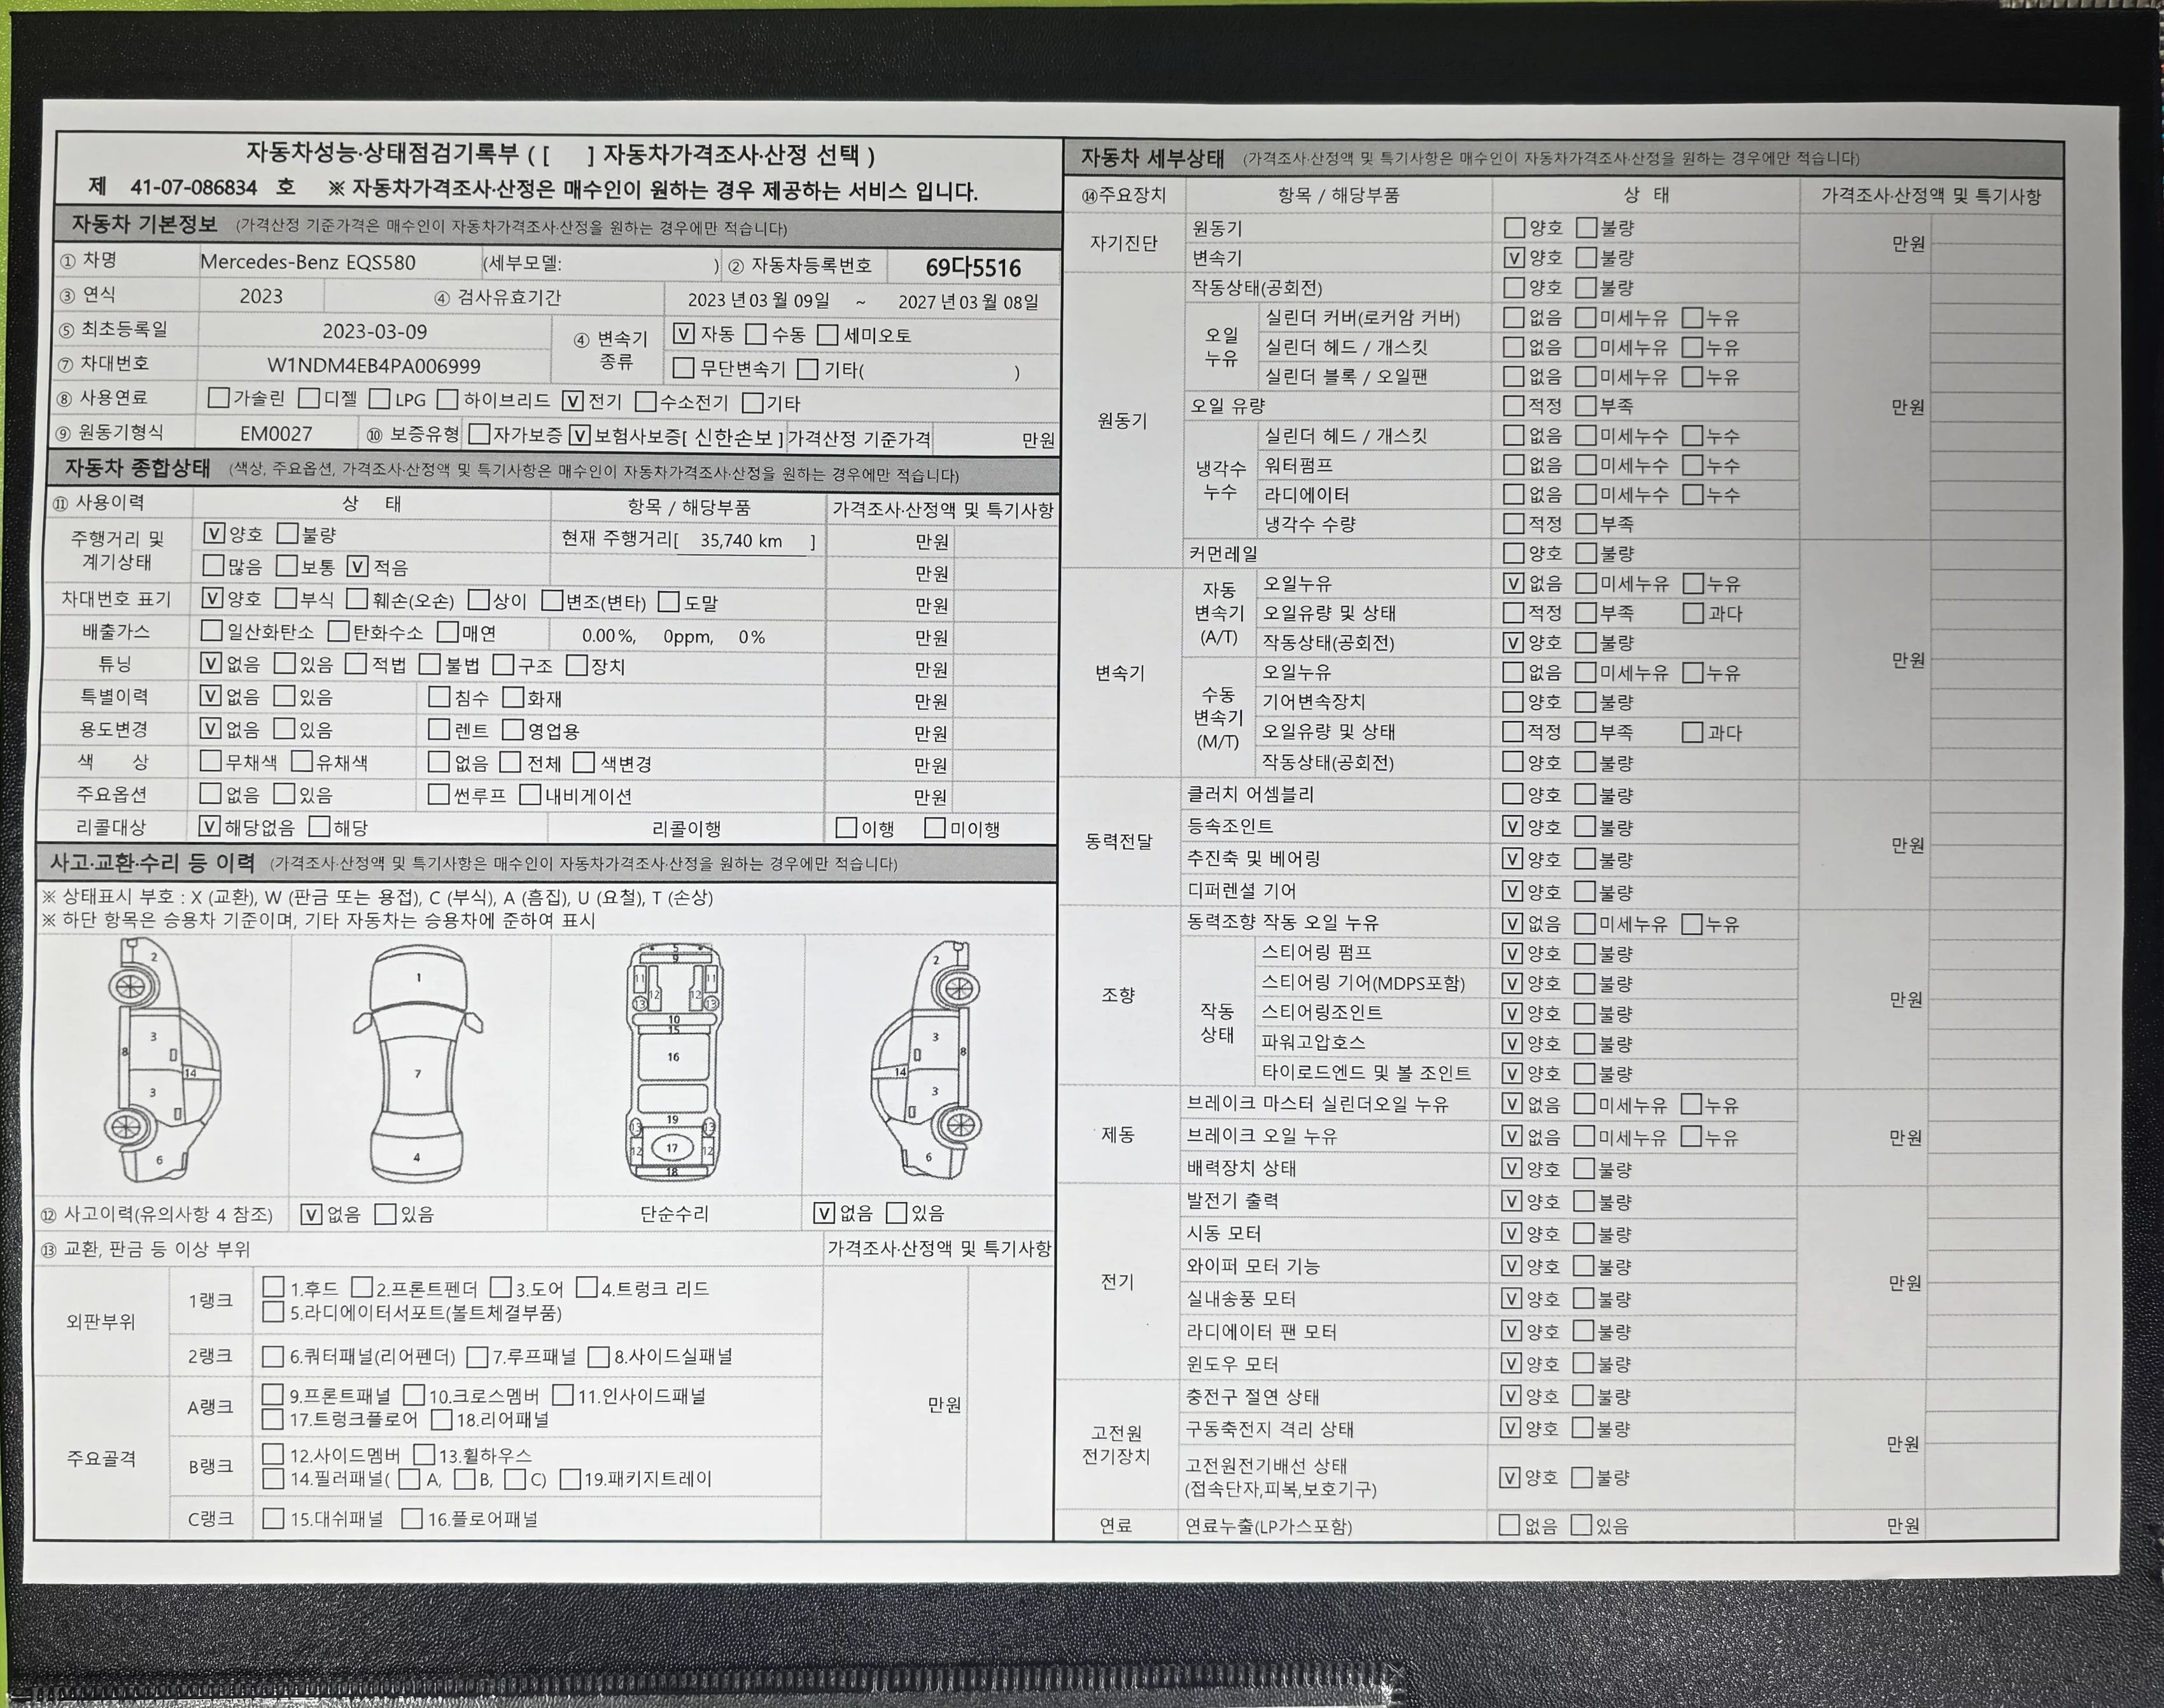This screenshot has width=2164, height=1708.
Task: Check the 내비게이션 option box
Action: [531, 795]
